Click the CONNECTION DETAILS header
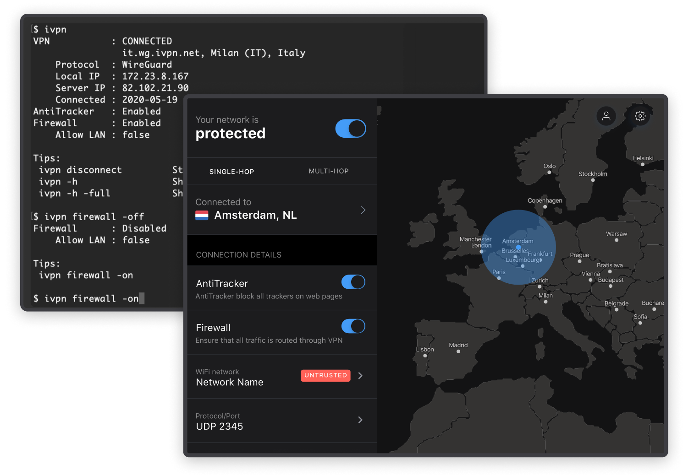Image resolution: width=694 pixels, height=475 pixels. pos(239,254)
